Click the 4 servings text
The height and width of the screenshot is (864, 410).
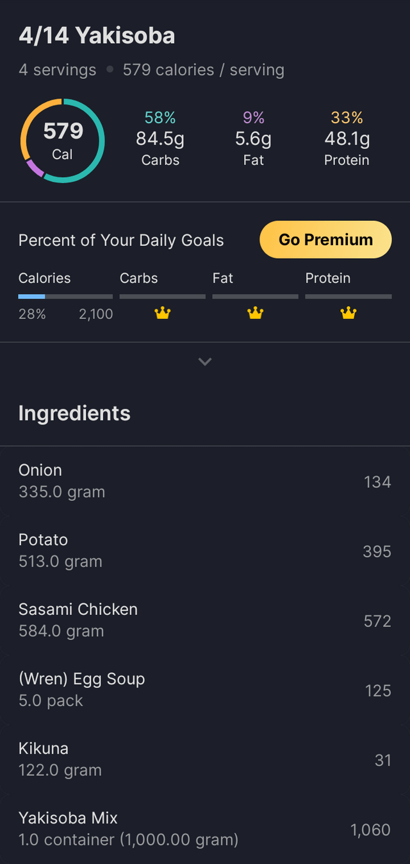tap(57, 70)
